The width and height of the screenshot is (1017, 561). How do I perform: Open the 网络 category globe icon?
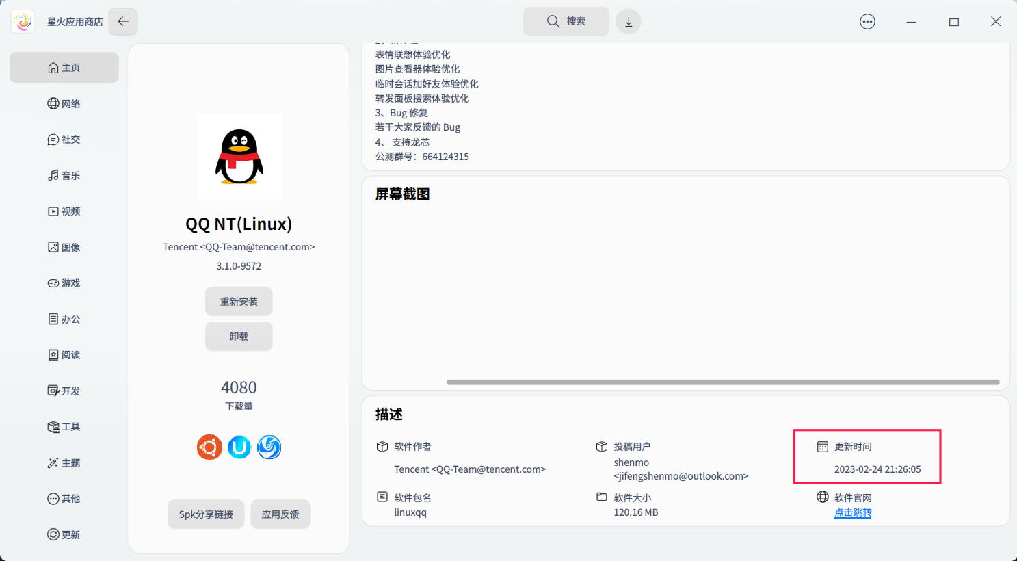53,103
